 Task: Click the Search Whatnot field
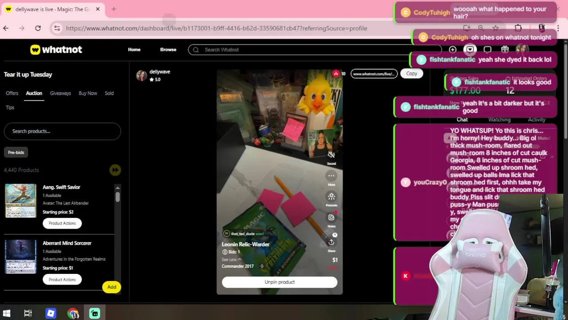pyautogui.click(x=315, y=50)
